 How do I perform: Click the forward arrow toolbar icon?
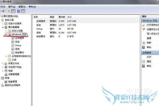pos(3,11)
